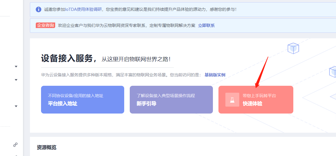This screenshot has width=336, height=156.
Task: Expand the lowest sidebar dropdown arrow
Action: [x=16, y=106]
